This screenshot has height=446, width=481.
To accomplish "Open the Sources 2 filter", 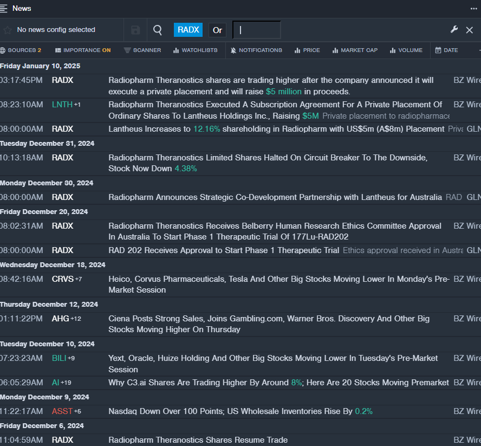I will (21, 50).
